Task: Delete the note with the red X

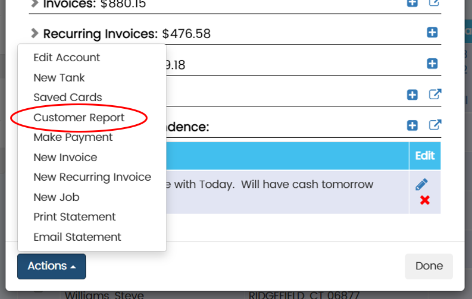Action: coord(424,200)
